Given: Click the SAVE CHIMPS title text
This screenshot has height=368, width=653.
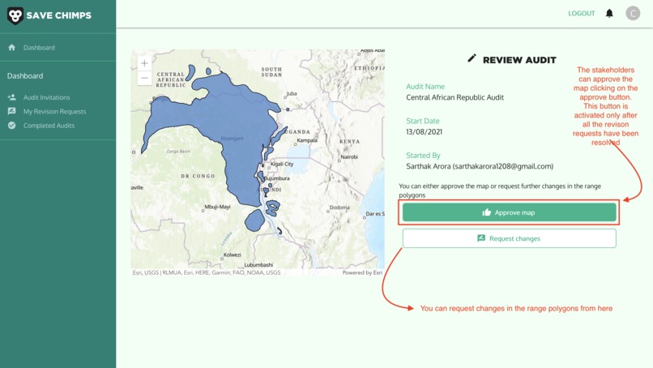Looking at the screenshot, I should pyautogui.click(x=58, y=16).
